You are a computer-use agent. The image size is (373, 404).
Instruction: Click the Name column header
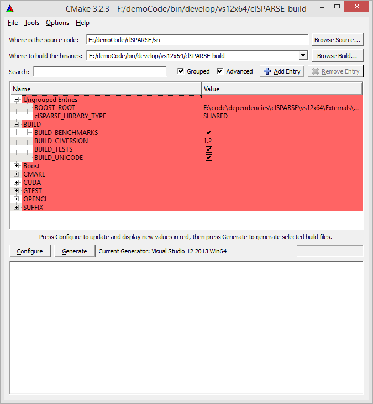pos(106,89)
